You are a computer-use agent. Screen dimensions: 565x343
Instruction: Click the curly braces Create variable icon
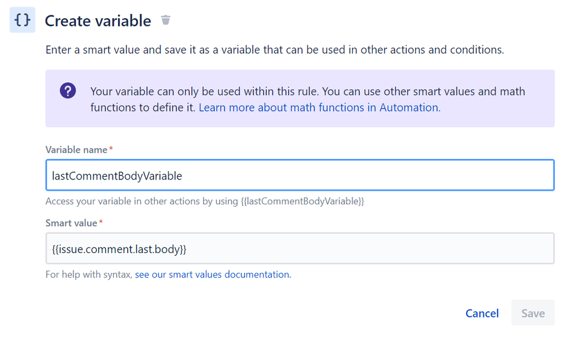tap(21, 20)
